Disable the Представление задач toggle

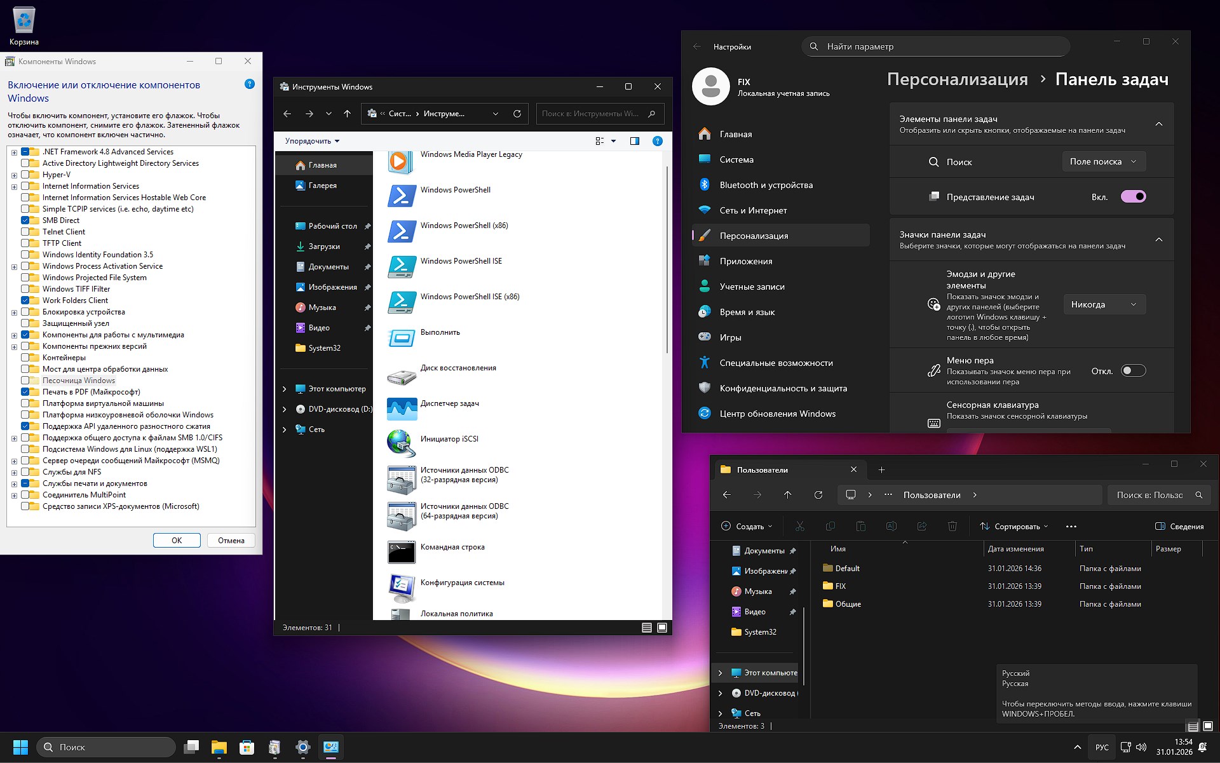1134,196
